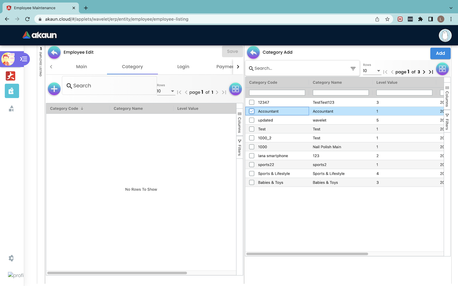The image size is (458, 286).
Task: Click the filter lines icon in search bar
Action: click(353, 69)
